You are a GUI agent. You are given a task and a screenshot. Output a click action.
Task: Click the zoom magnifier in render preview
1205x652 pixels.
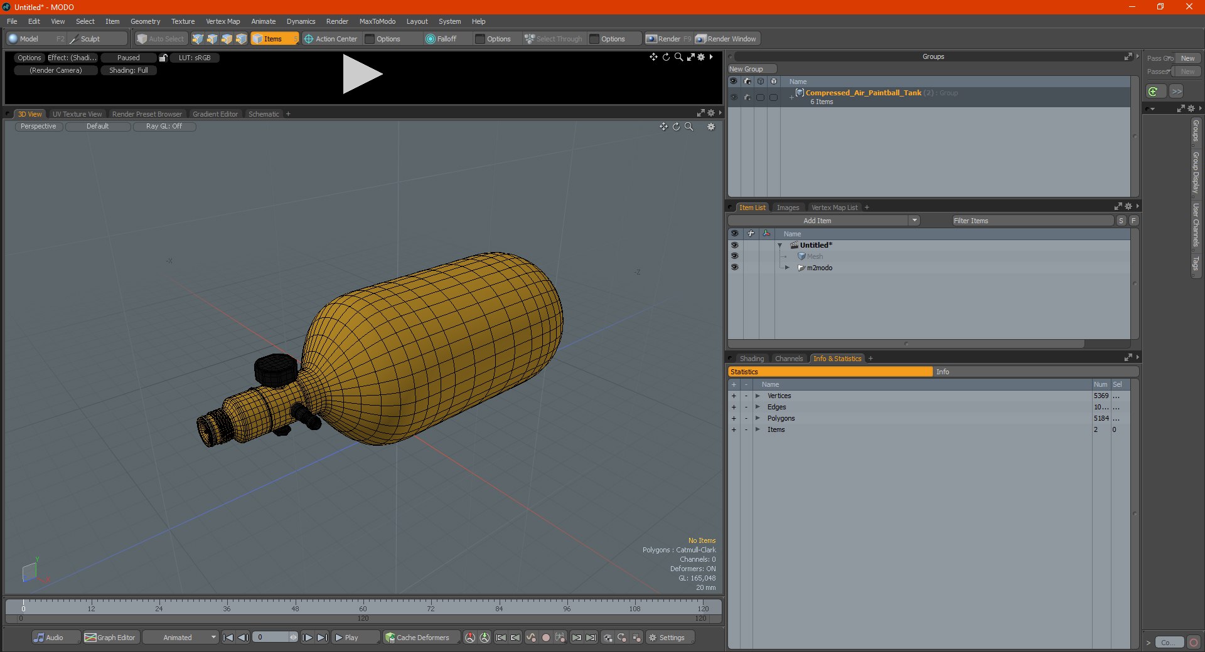tap(678, 57)
